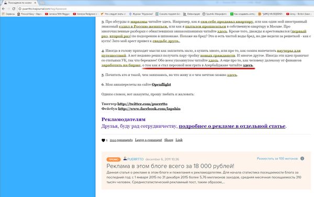This screenshot has width=314, height=197.
Task: Click the Link permalink under post
Action: pos(179,140)
